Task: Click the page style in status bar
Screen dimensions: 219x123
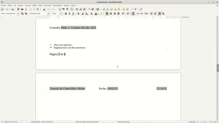Action: (x=87, y=122)
